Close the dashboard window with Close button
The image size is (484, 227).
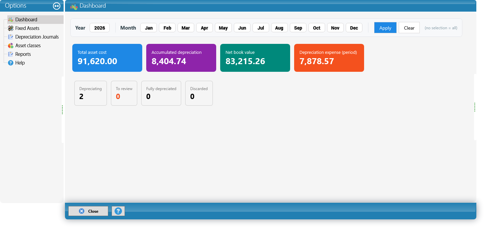tap(88, 211)
